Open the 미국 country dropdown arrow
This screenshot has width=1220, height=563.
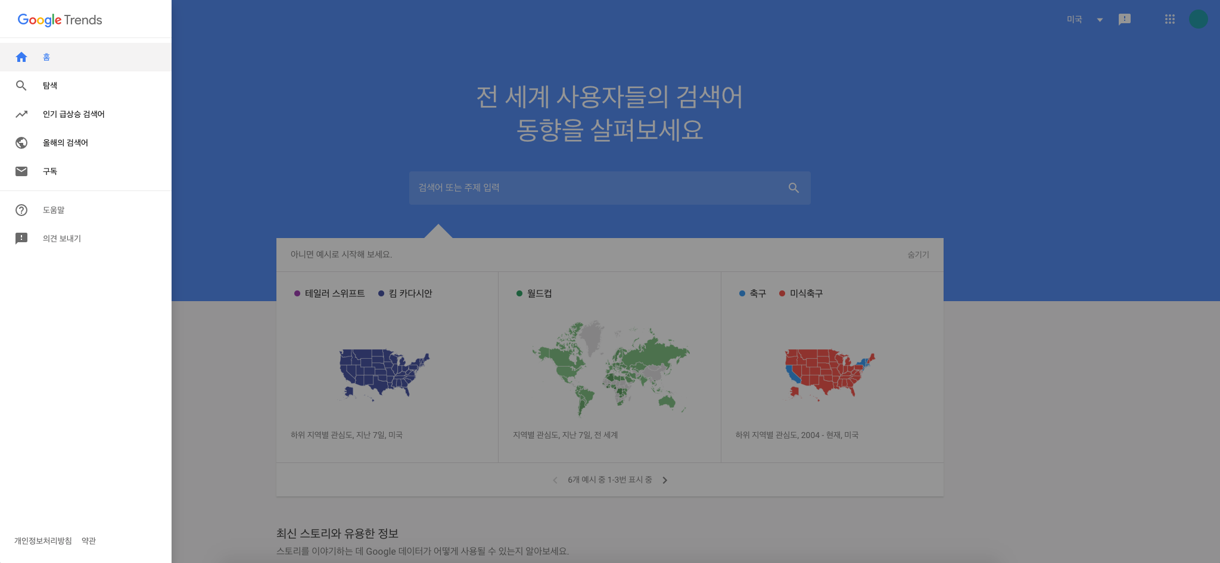(1100, 20)
